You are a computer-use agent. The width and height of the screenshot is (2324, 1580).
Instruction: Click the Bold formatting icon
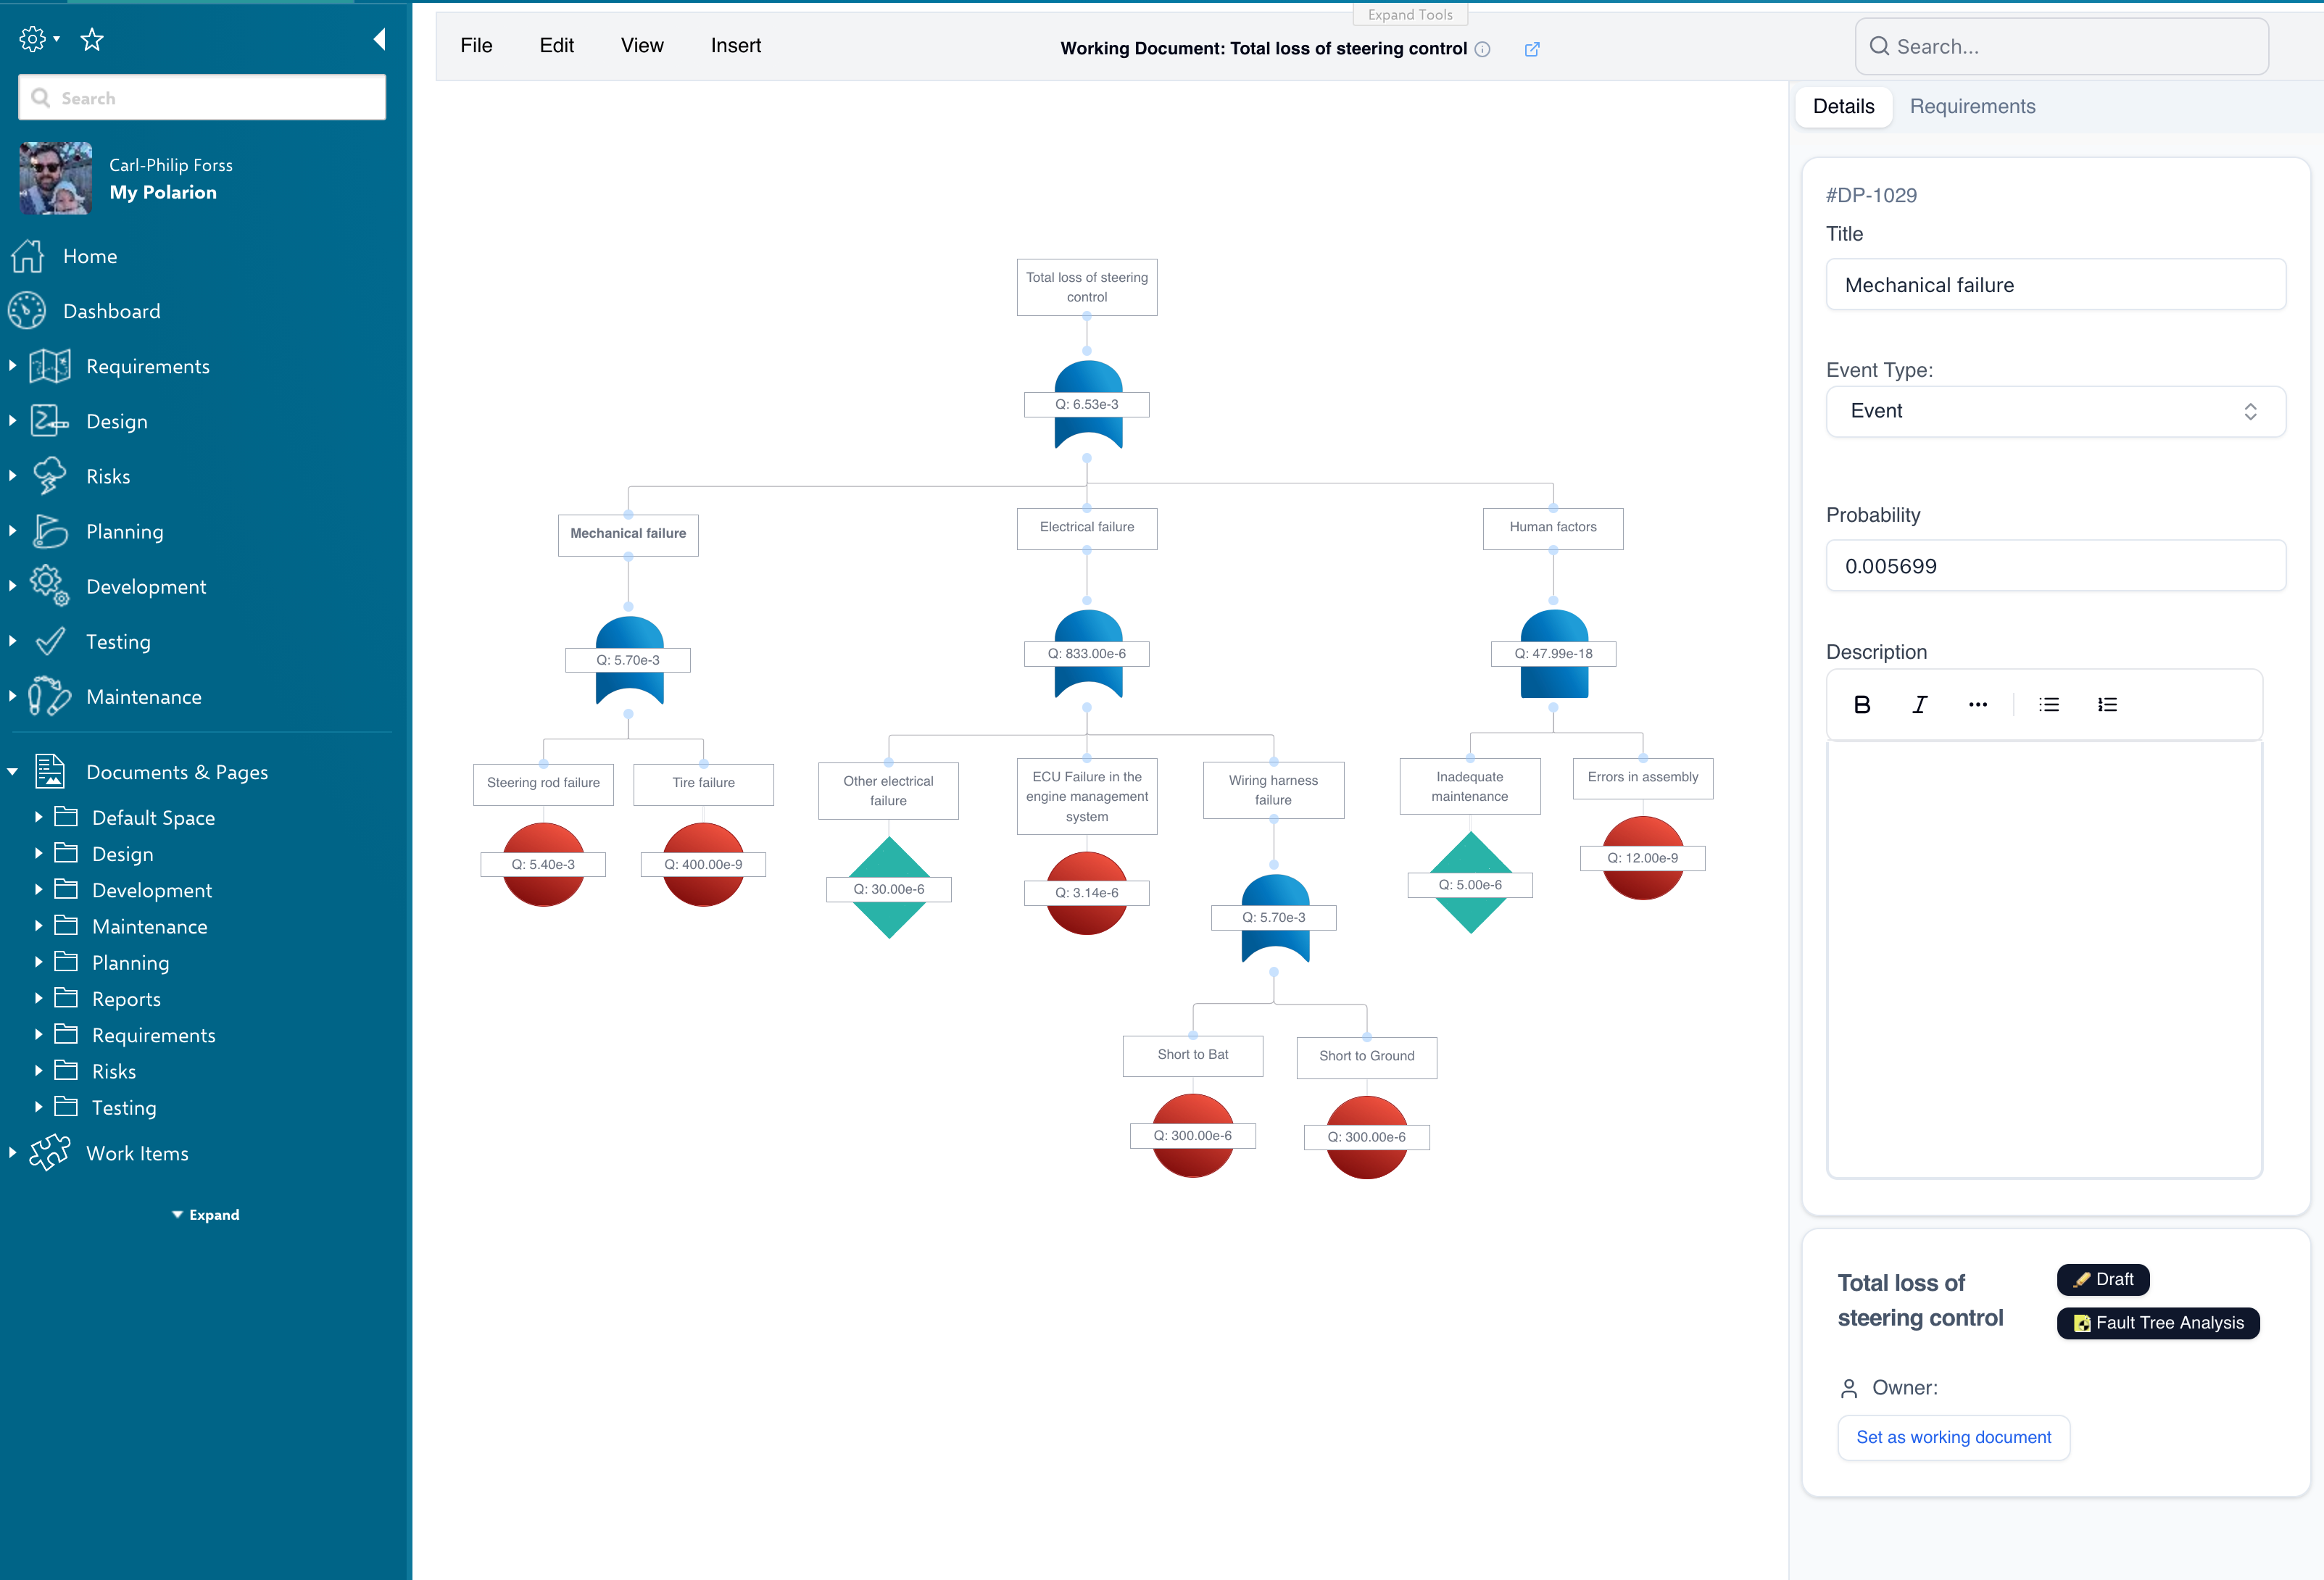point(1861,705)
